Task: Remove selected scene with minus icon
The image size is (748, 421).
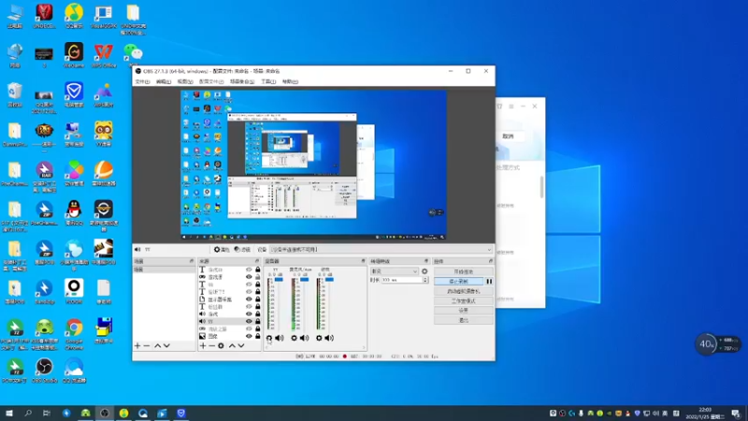Action: [147, 345]
